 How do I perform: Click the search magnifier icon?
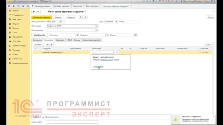coord(23,6)
